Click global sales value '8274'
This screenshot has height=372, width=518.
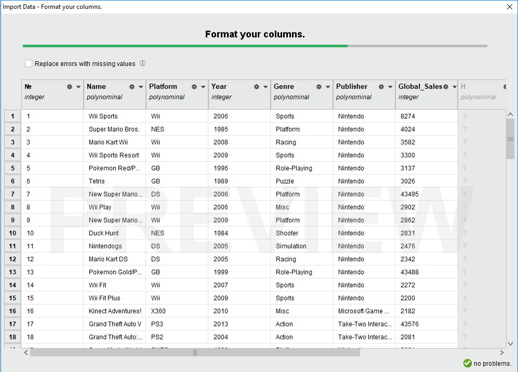tap(427, 116)
